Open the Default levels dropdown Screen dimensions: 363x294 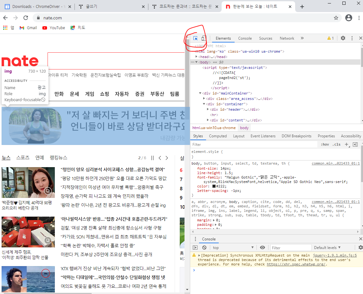(x=327, y=247)
